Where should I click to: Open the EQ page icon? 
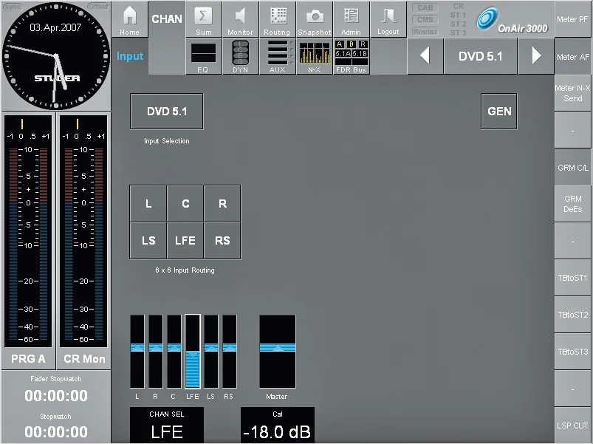point(204,56)
